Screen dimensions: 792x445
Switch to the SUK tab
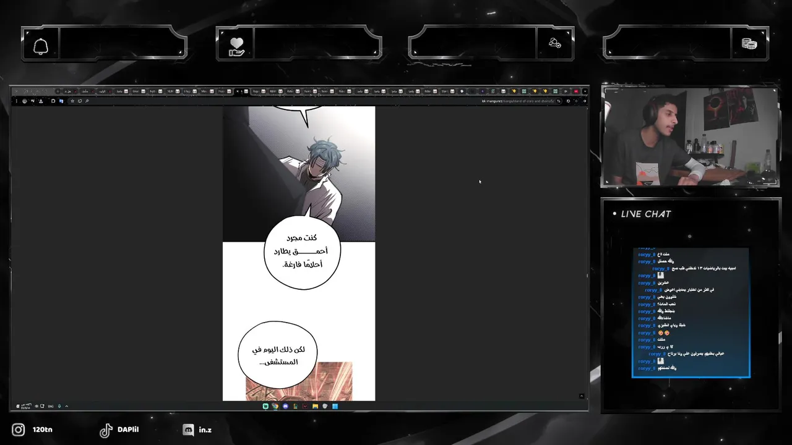tap(173, 91)
